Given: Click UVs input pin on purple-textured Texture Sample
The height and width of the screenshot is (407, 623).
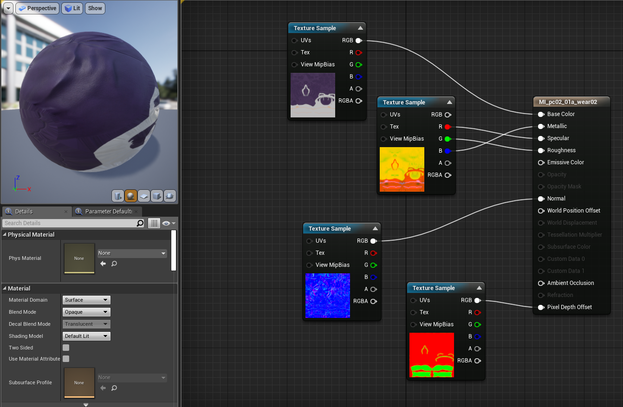Looking at the screenshot, I should [x=294, y=40].
